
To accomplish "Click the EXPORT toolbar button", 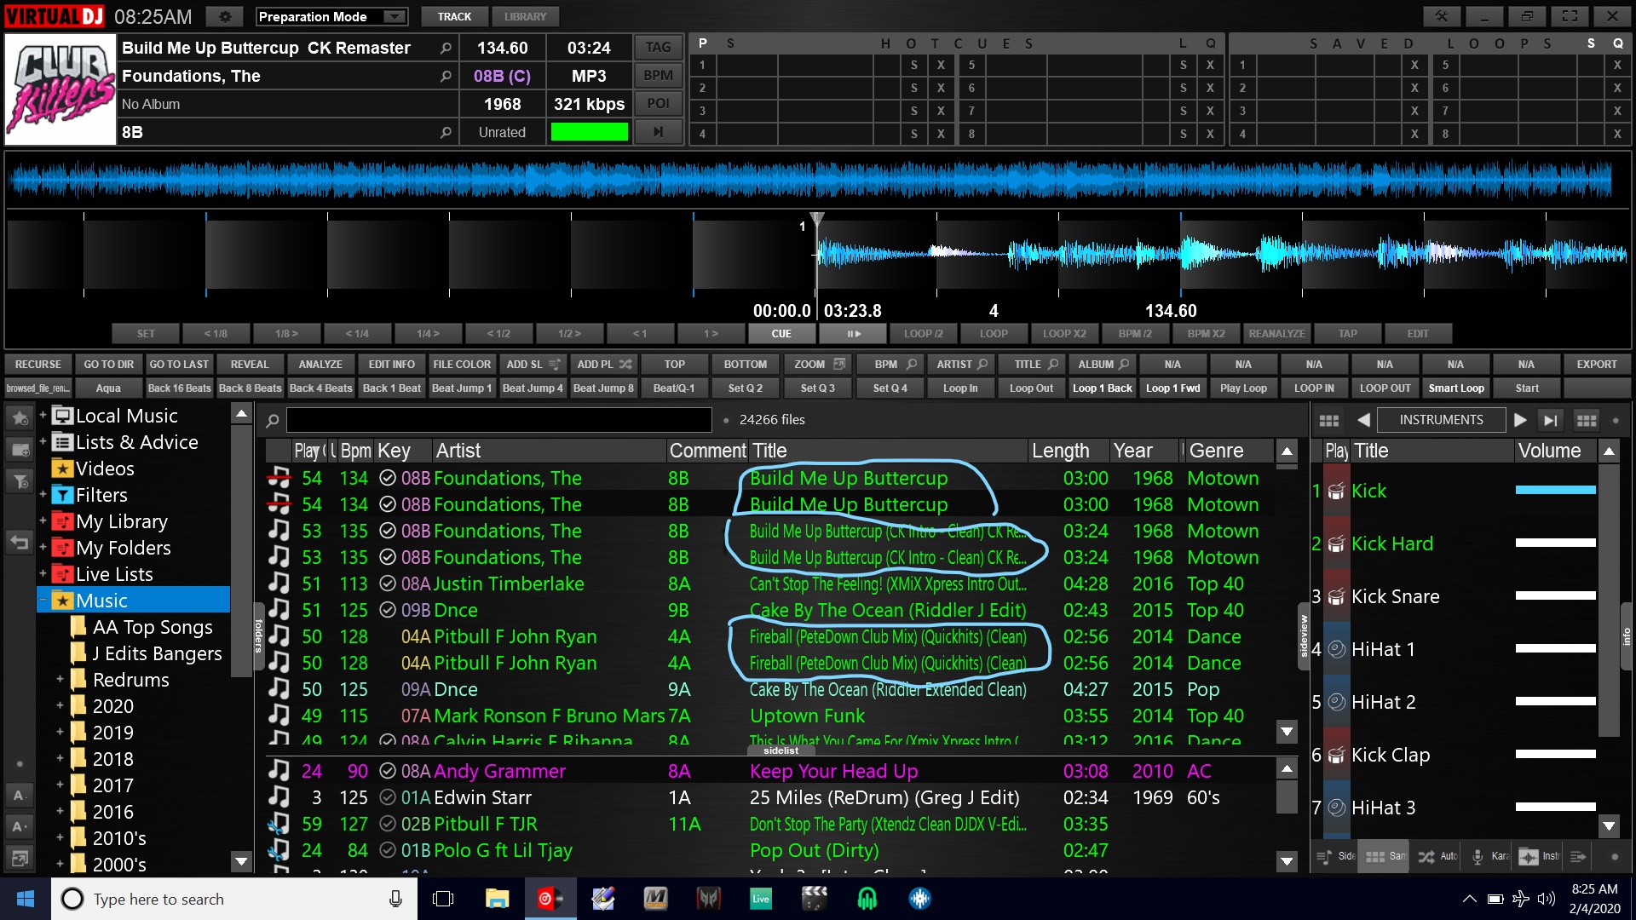I will (x=1596, y=365).
